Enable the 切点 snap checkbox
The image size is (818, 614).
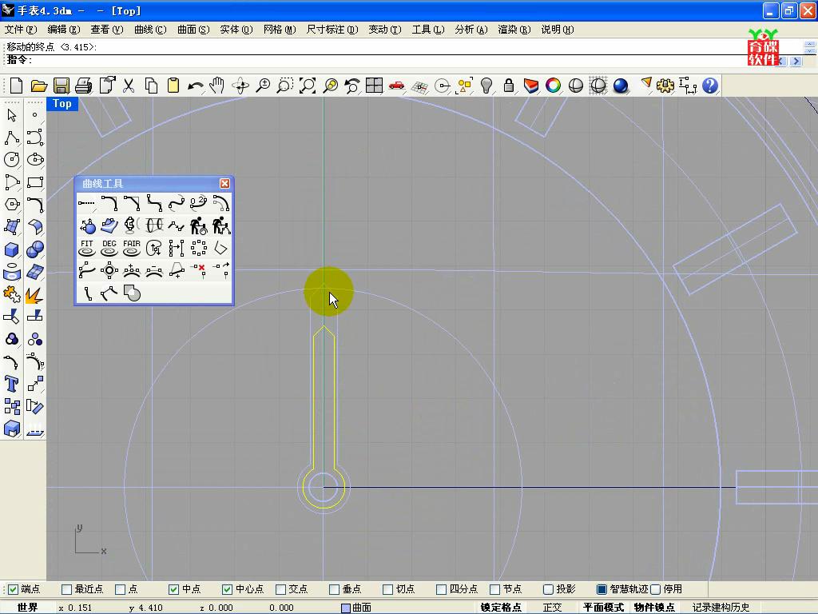pyautogui.click(x=387, y=589)
